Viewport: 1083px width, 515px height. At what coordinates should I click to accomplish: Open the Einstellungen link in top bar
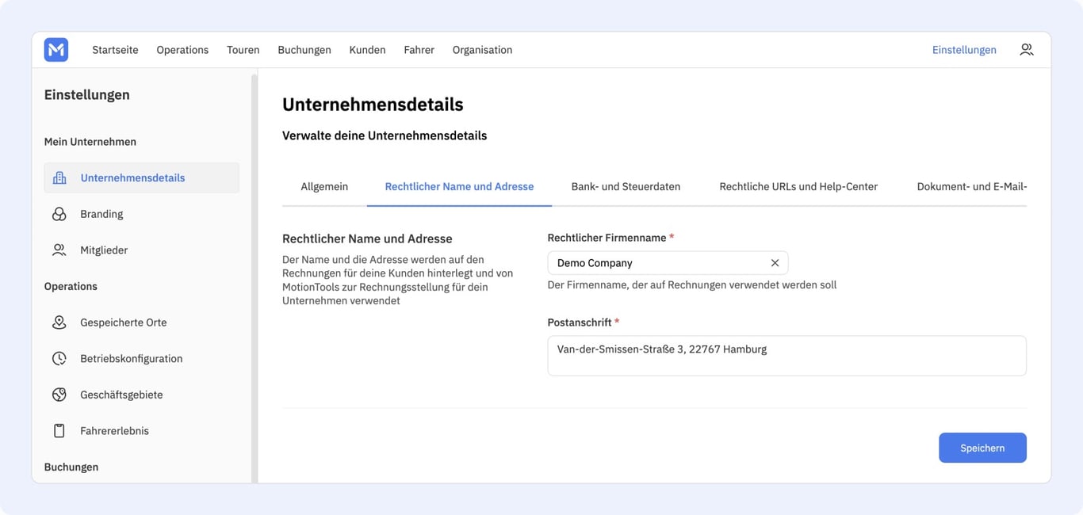(964, 49)
